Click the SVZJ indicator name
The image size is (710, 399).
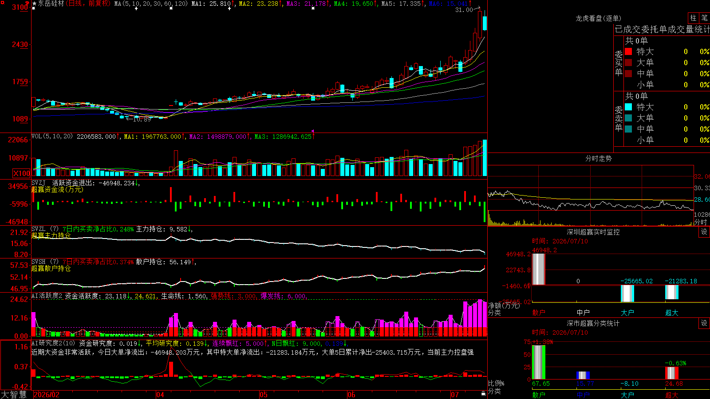(x=39, y=183)
